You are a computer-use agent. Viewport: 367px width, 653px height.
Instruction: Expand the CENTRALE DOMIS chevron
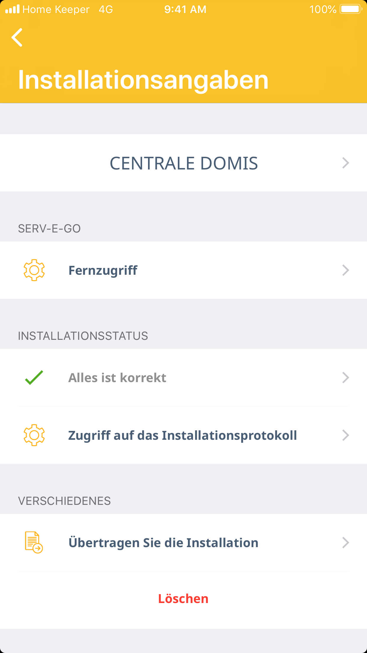tap(345, 163)
